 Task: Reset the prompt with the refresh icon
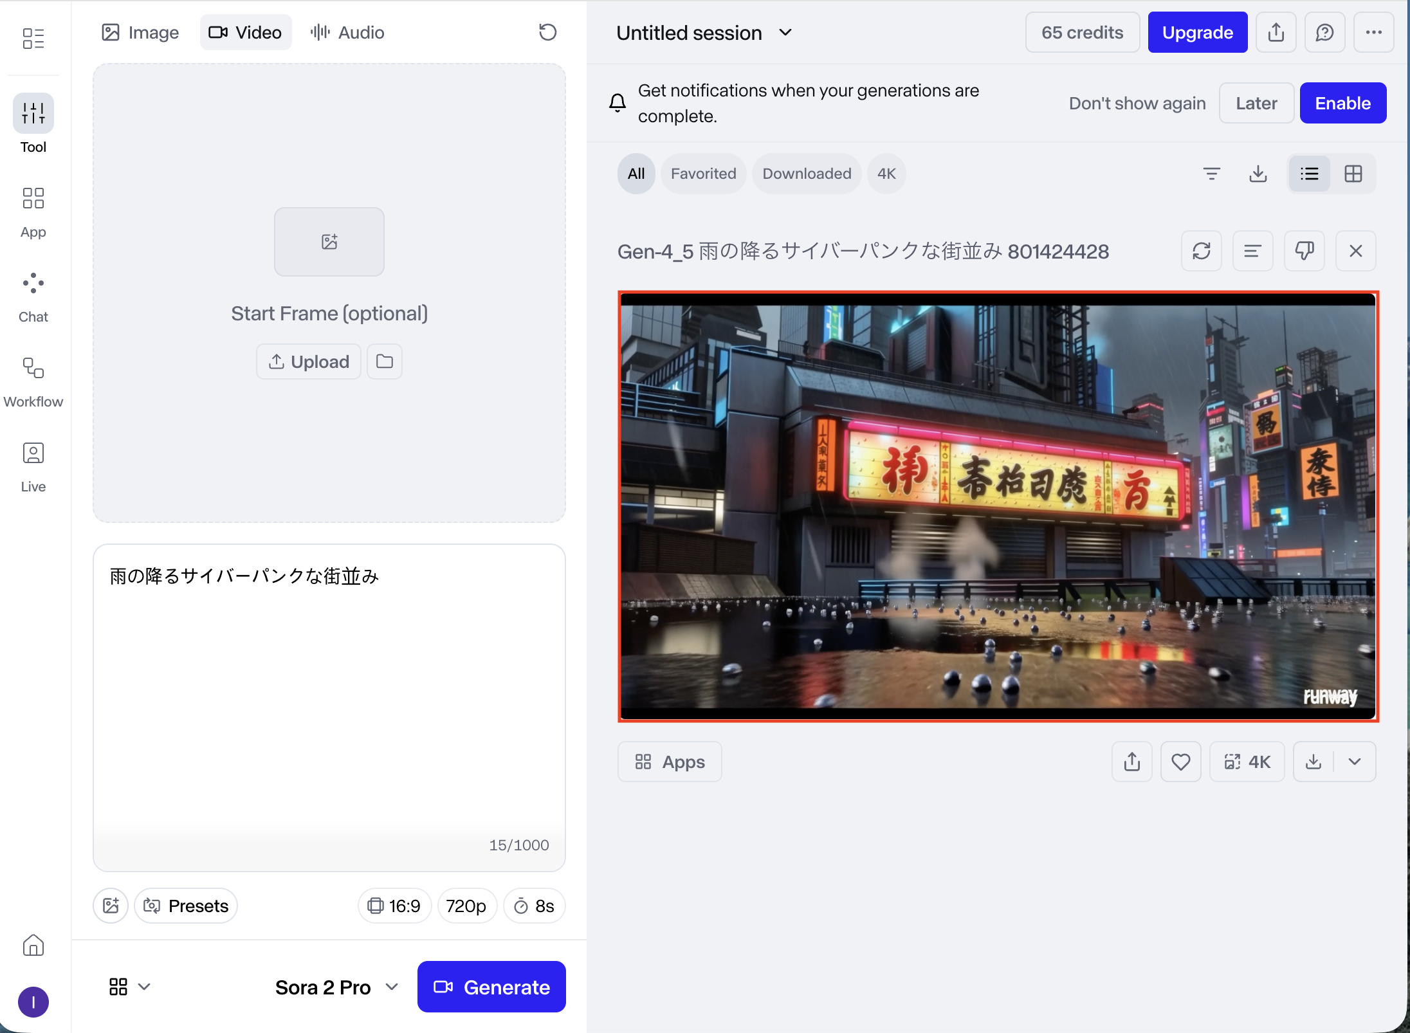point(547,32)
